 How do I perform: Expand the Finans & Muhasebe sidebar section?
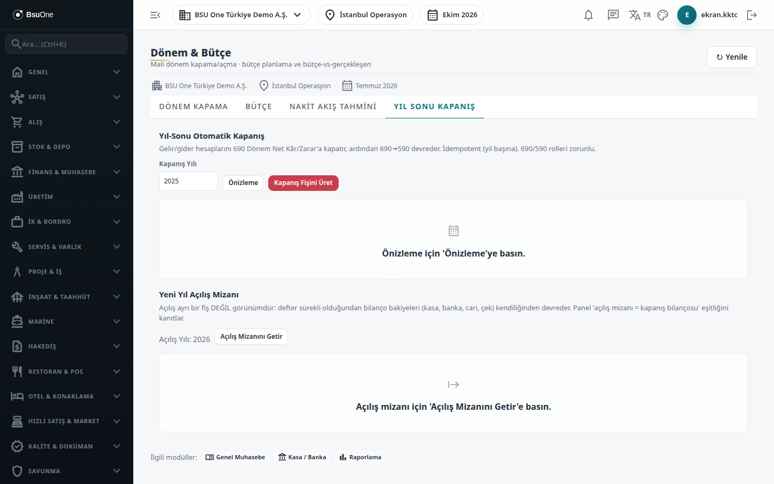click(67, 172)
